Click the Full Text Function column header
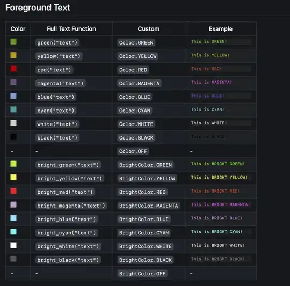Screen dimensions: 290x286 [x=71, y=29]
